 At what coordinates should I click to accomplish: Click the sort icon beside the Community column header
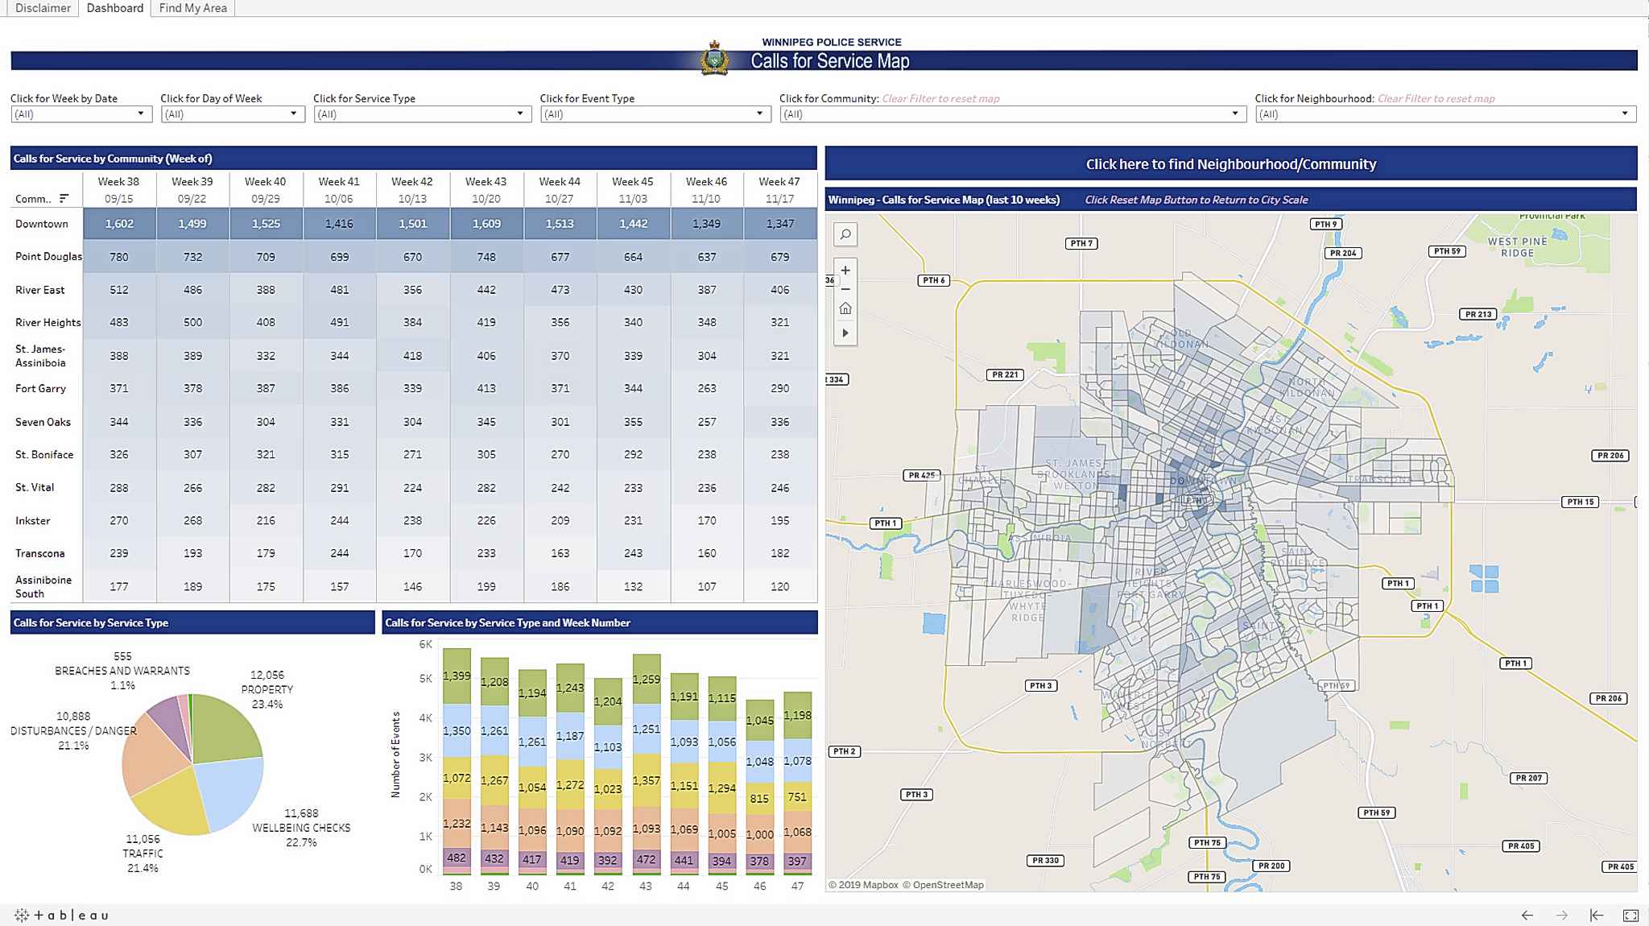pos(64,197)
